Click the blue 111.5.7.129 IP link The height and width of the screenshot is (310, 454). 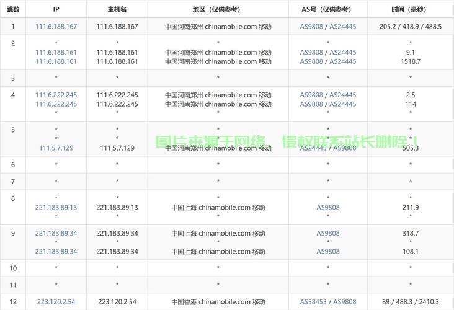pyautogui.click(x=56, y=148)
